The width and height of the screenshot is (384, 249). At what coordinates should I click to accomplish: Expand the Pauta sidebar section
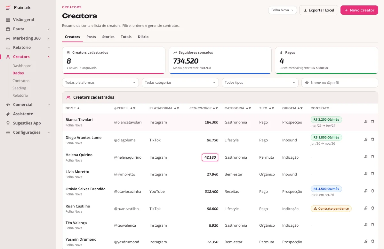click(x=28, y=29)
